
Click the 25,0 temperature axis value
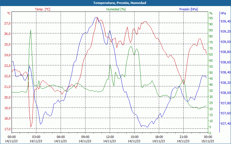(x=8, y=44)
